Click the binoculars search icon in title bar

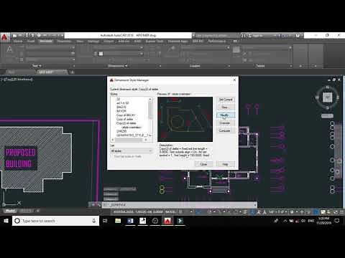pos(244,36)
